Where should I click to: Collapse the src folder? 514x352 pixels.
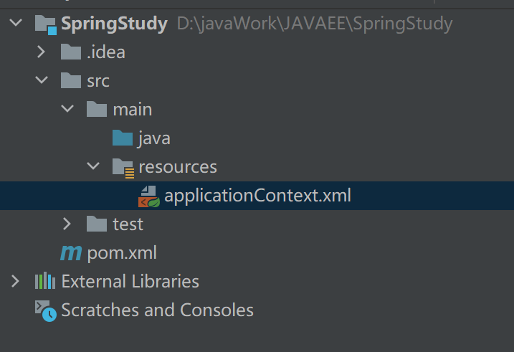42,80
